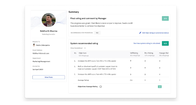Viewport: 196px width, 105px height.
Task: Click the Peer Rating column header
Action: (x=149, y=53)
